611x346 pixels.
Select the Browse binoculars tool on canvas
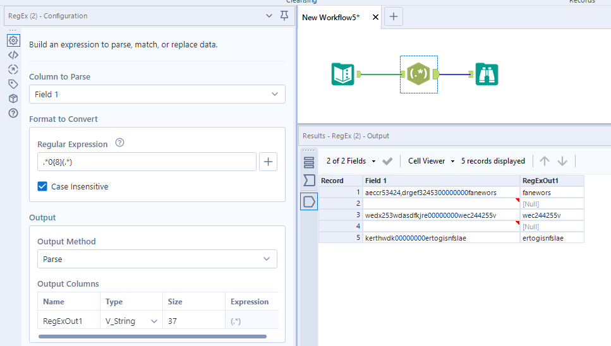[x=487, y=75]
